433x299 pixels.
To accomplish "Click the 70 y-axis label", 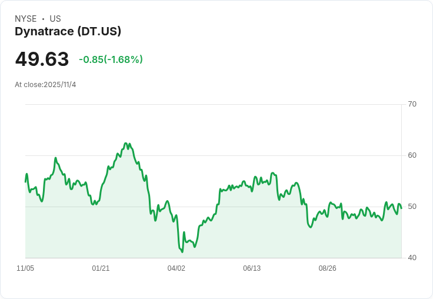I will (x=412, y=104).
